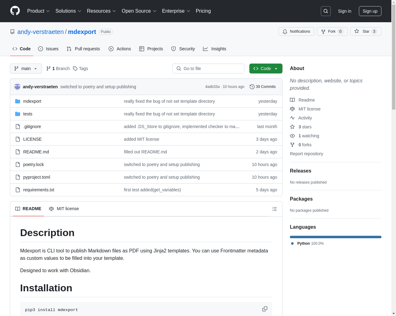
Task: Click andy-verstraeten's commit avatar
Action: click(17, 87)
